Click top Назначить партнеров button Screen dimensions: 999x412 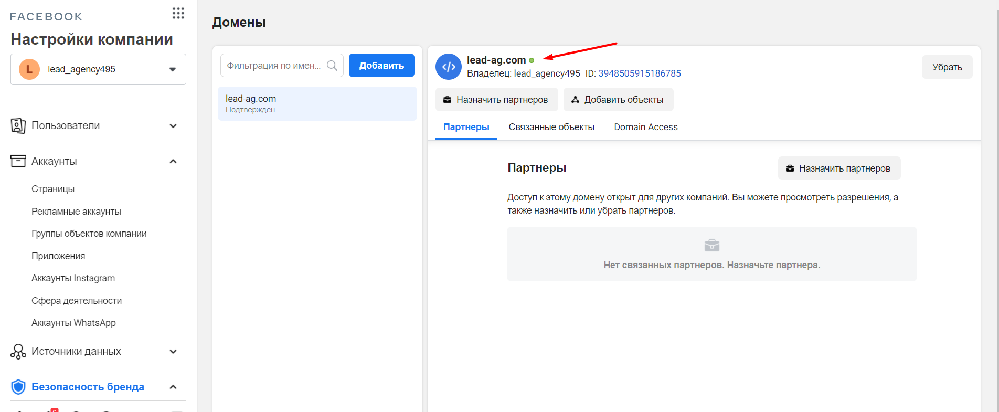[496, 100]
